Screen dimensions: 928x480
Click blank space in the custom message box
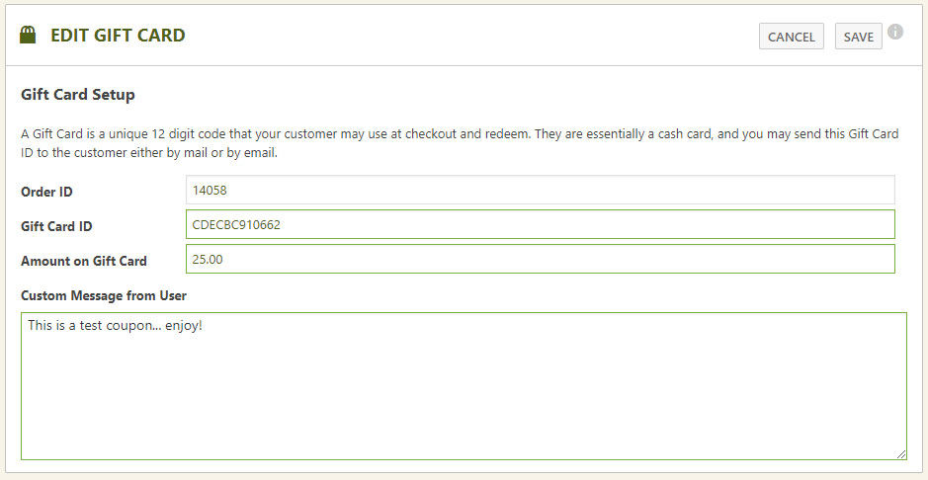click(463, 395)
